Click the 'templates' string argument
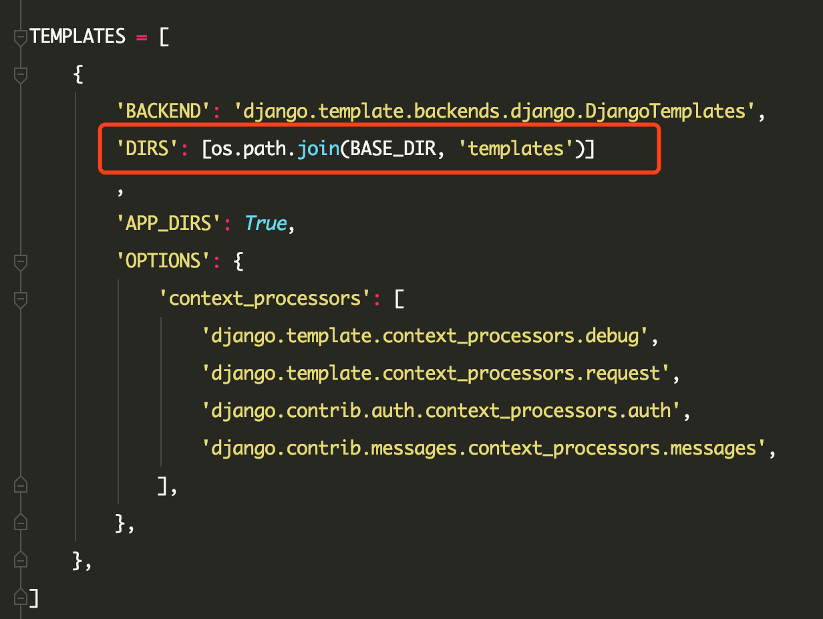The image size is (823, 619). click(x=516, y=148)
